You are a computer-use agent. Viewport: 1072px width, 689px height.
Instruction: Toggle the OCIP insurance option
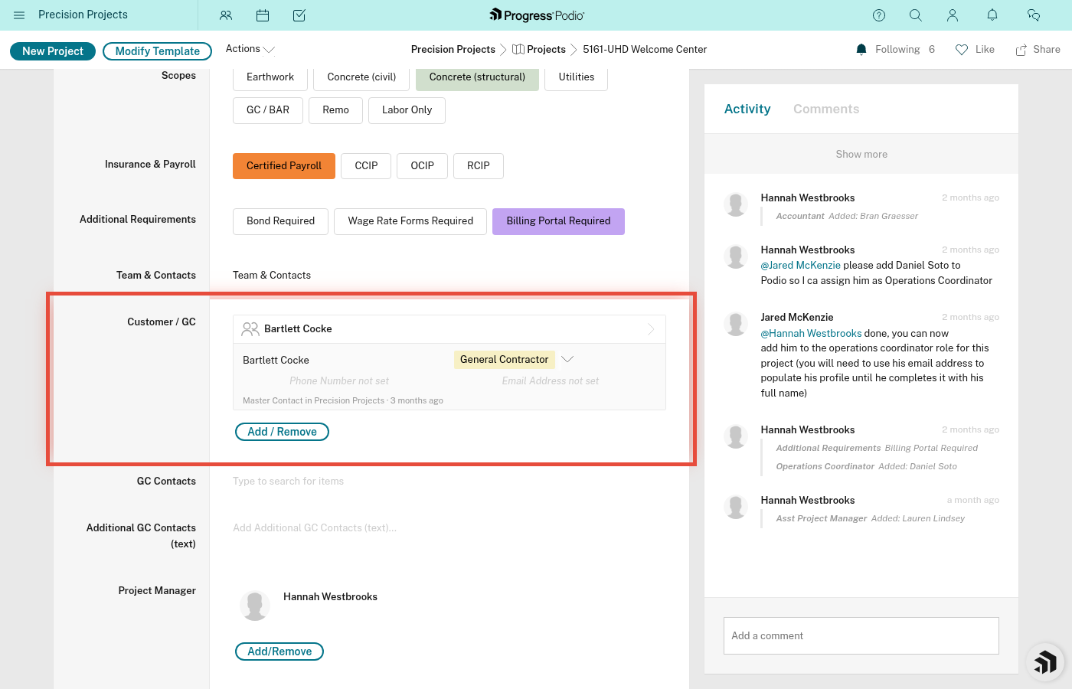(x=423, y=166)
